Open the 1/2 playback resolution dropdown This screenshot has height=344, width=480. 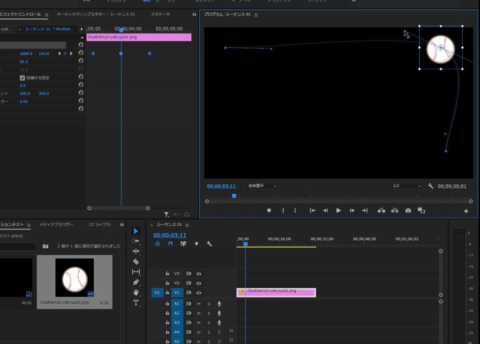(x=407, y=186)
